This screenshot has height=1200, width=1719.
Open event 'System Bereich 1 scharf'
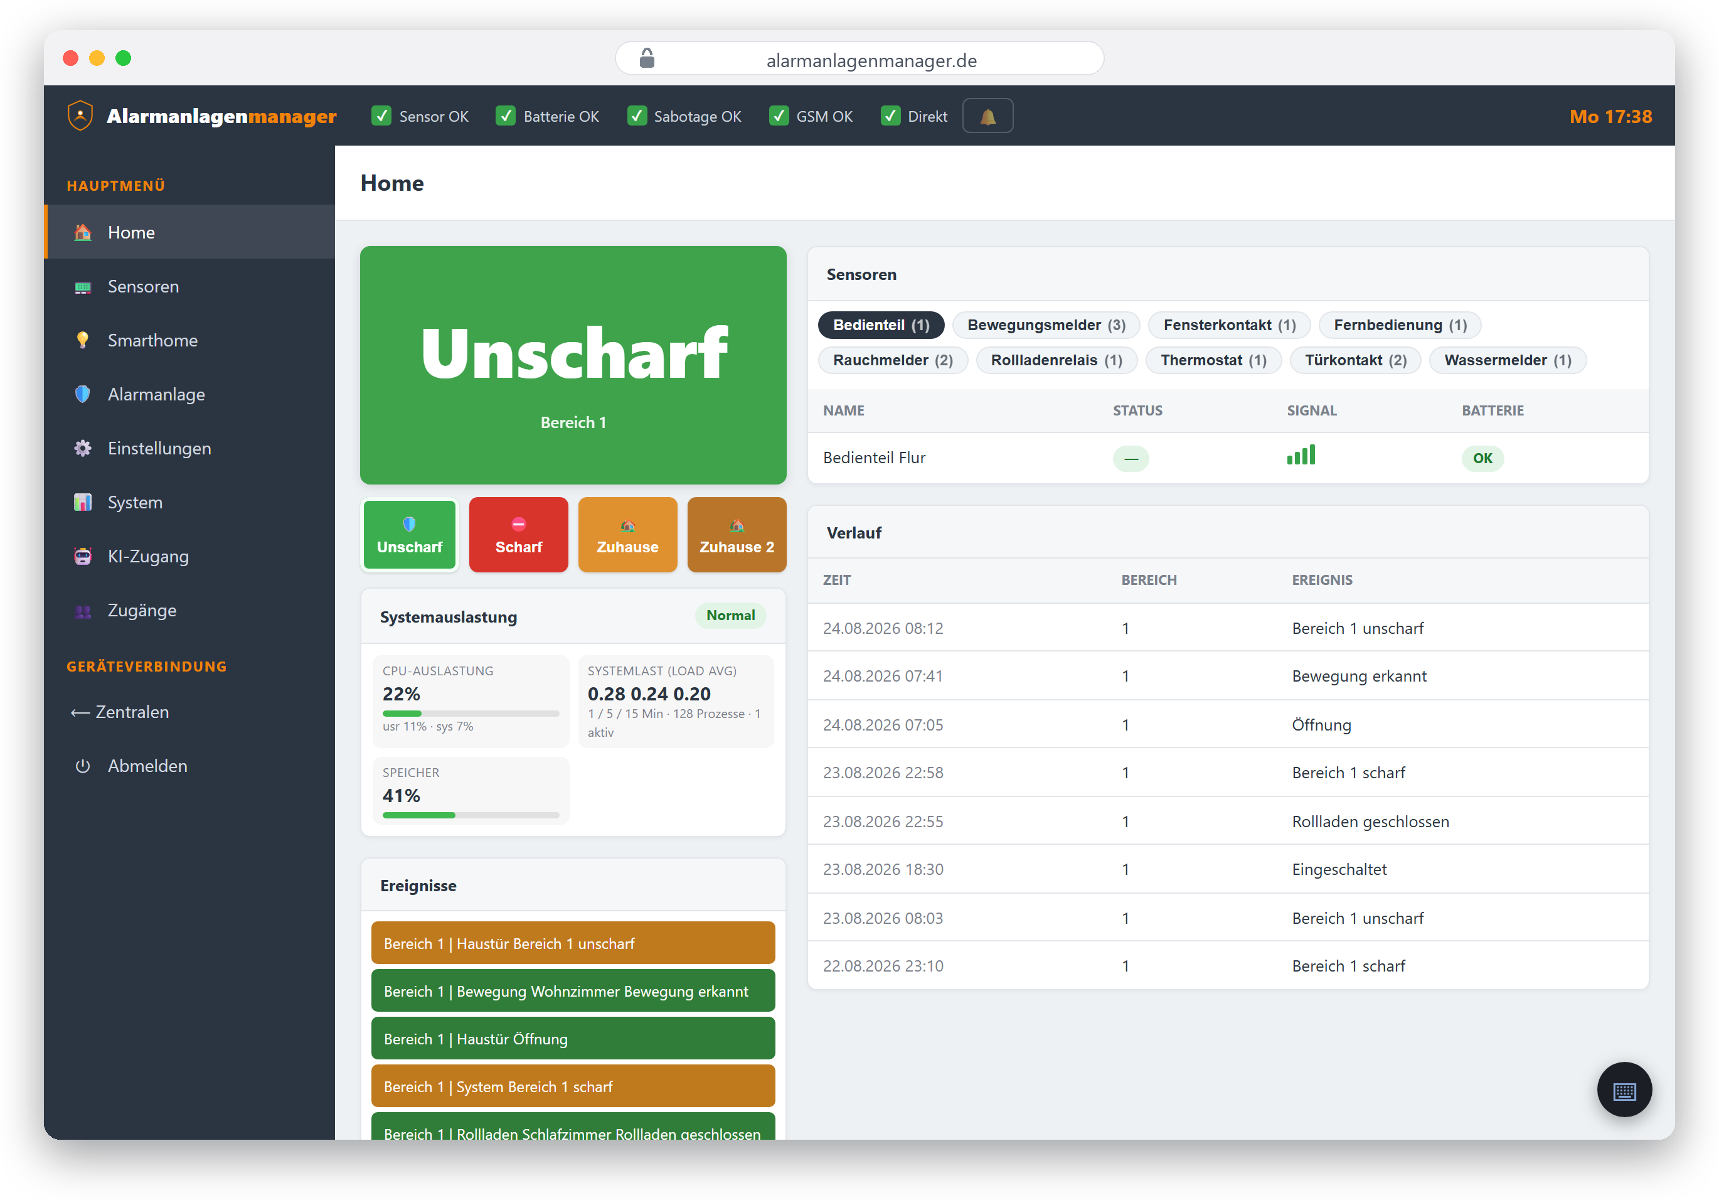coord(573,1087)
